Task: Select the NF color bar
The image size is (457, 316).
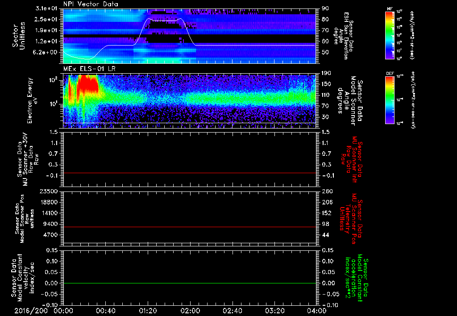Action: [390, 35]
